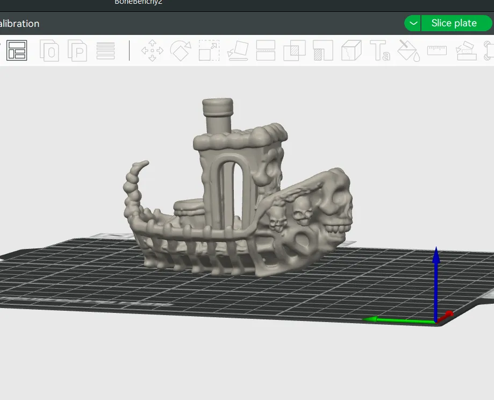Select the Rotate tool
Viewport: 494px width, 400px height.
tap(181, 51)
